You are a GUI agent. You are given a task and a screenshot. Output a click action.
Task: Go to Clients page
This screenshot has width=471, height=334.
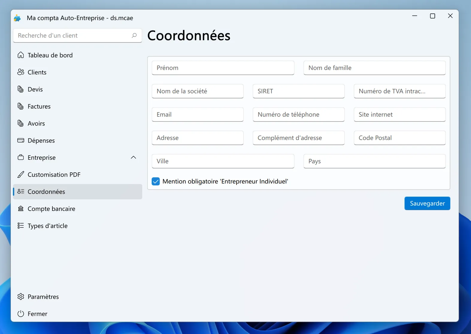(x=78, y=72)
